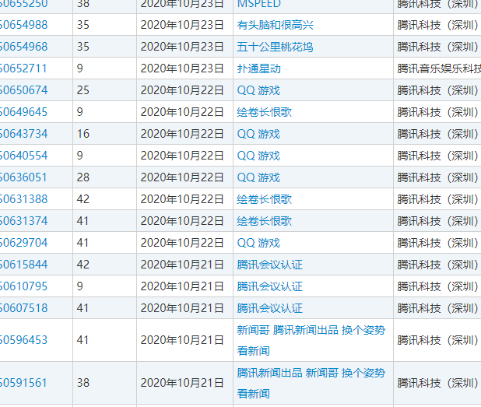Screen dimensions: 481x407
Task: Open the 扑通星动 trademark link
Action: coord(258,68)
